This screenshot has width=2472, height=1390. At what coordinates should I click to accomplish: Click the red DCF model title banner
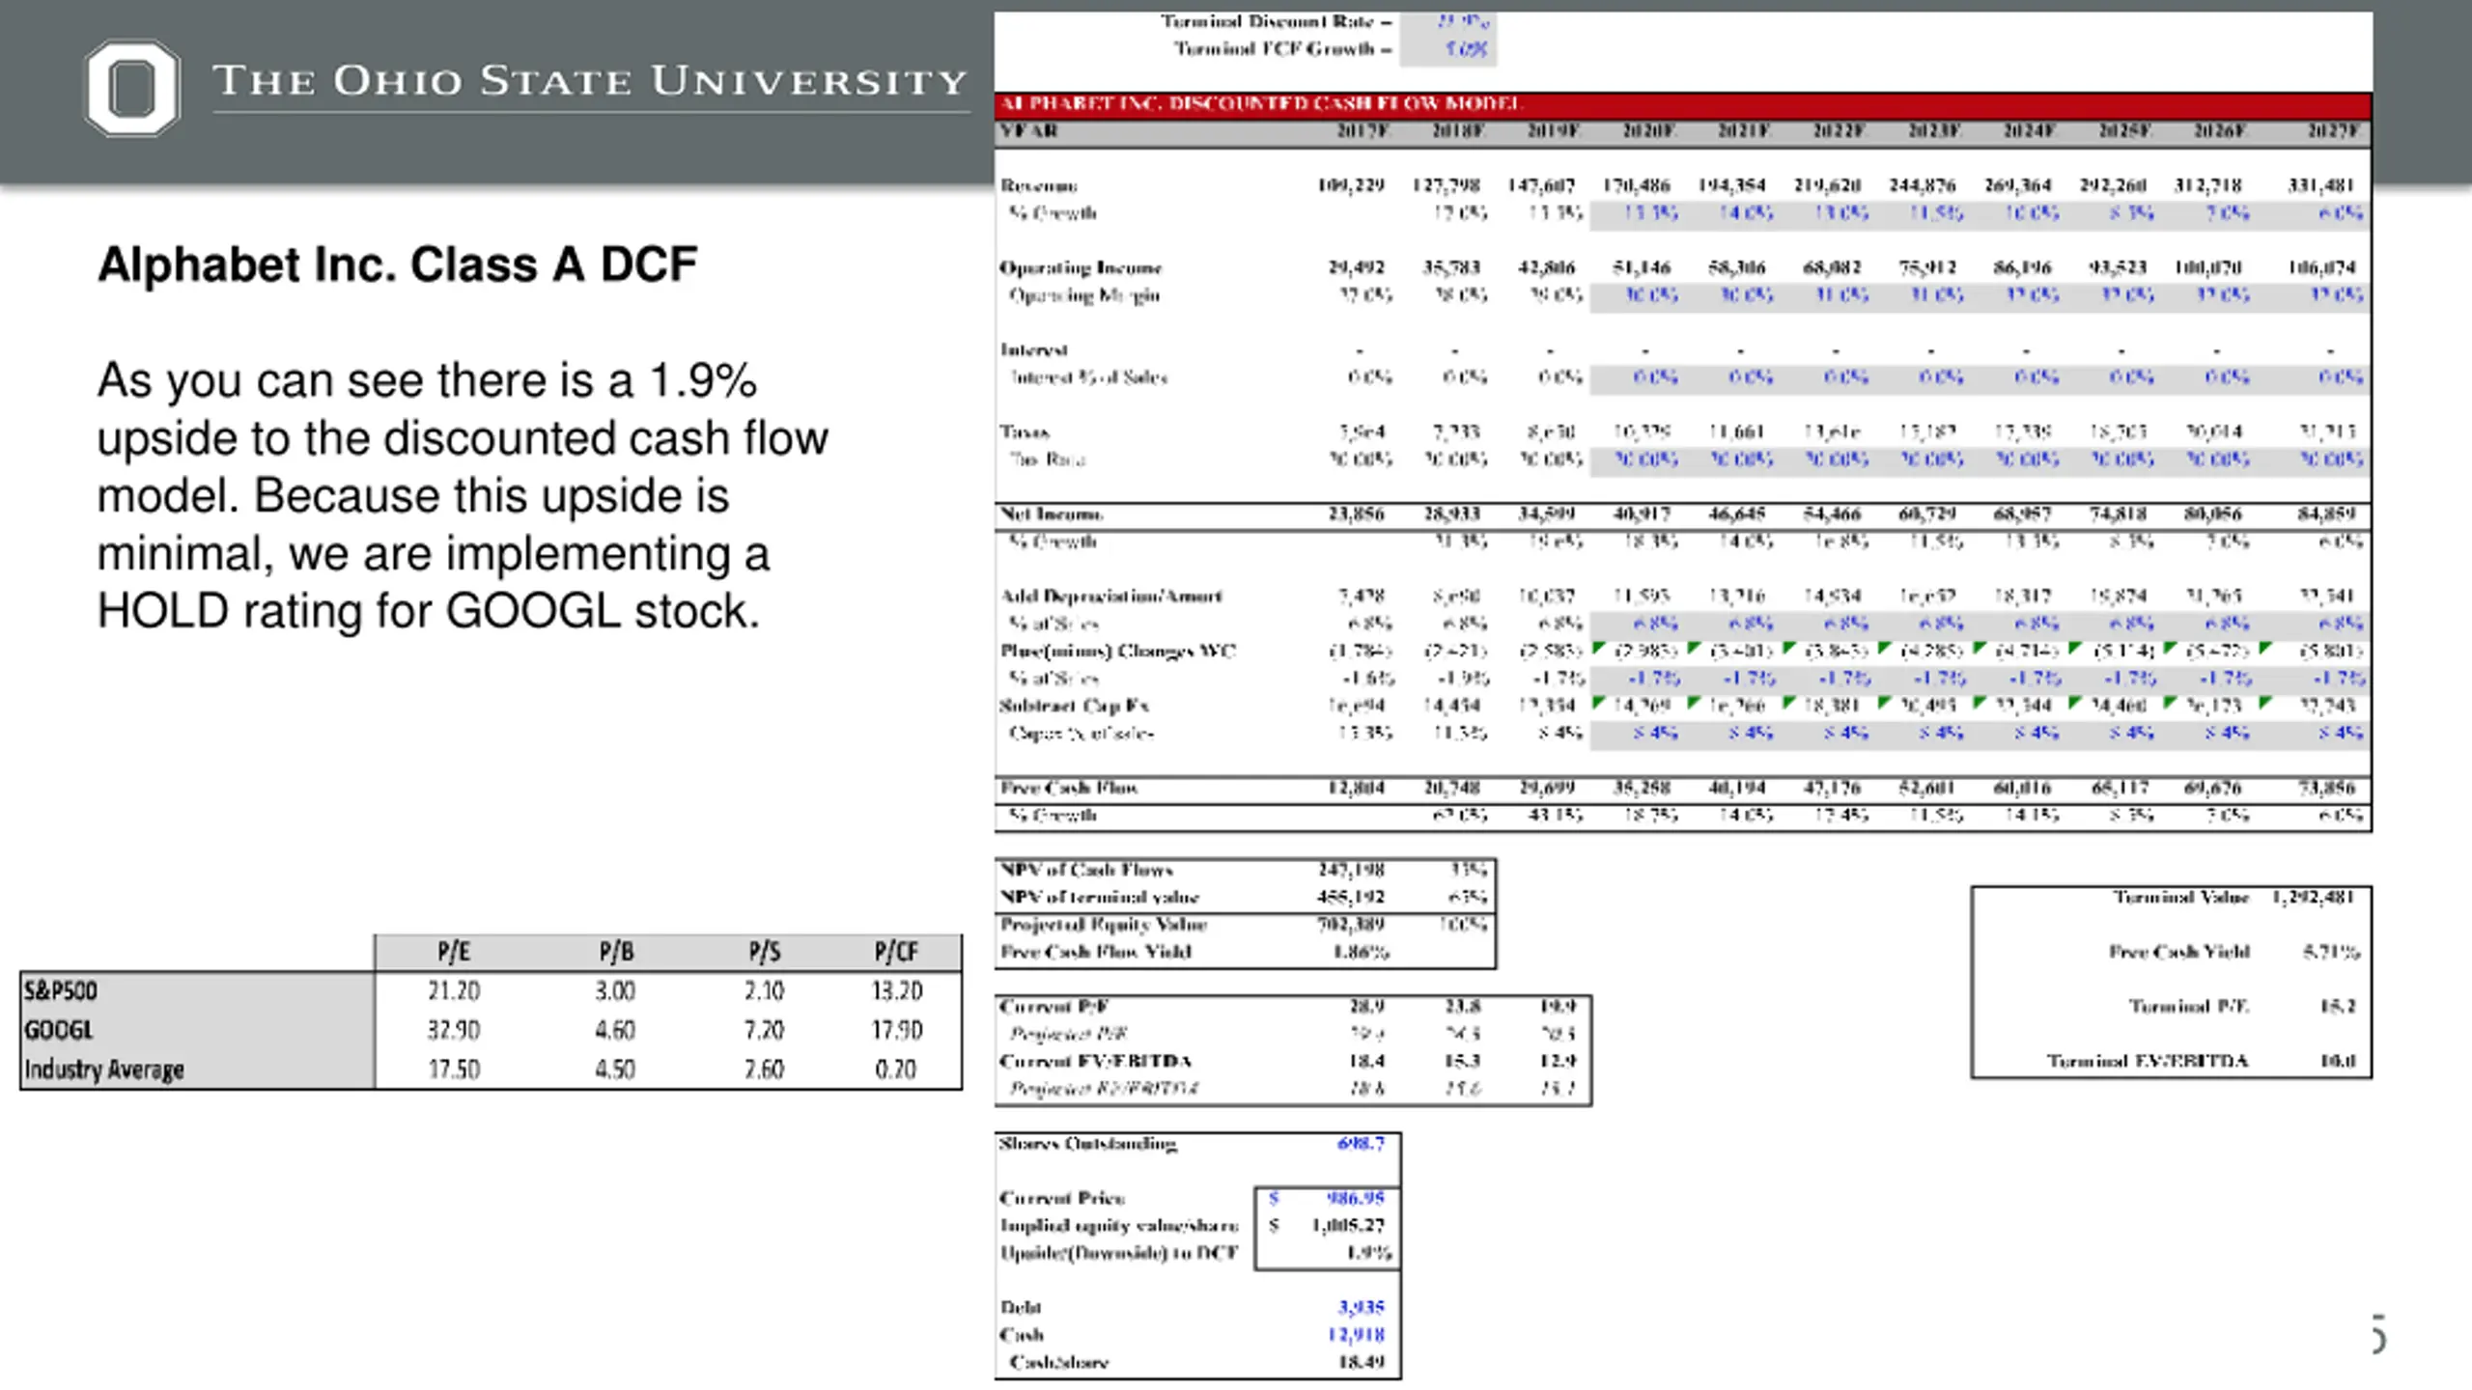coord(1683,104)
